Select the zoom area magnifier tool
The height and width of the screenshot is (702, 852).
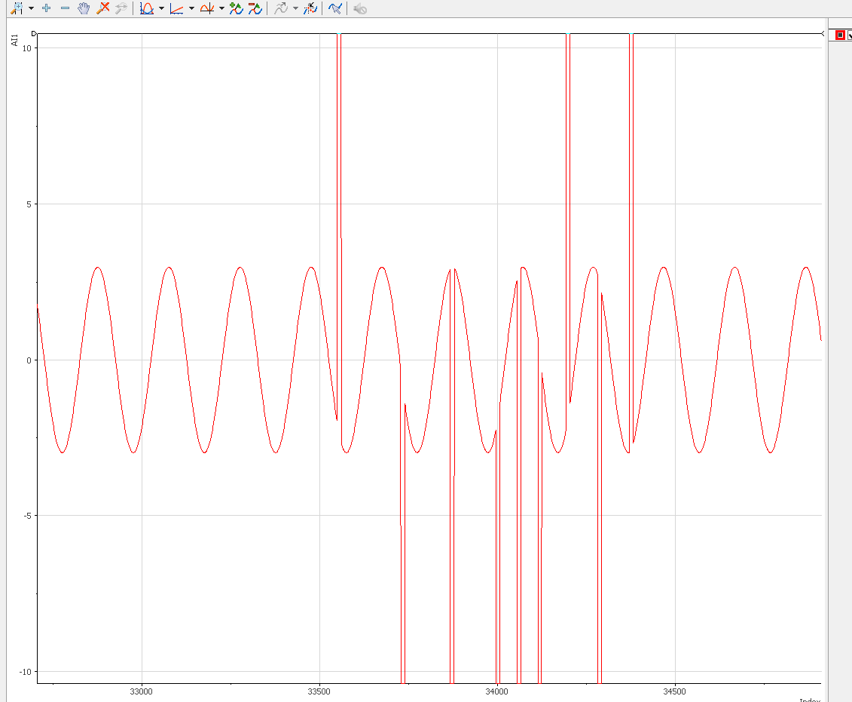tap(17, 8)
